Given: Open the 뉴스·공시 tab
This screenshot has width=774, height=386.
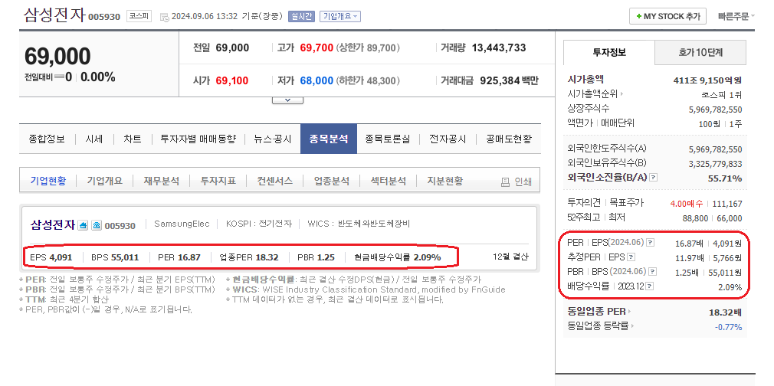Looking at the screenshot, I should [273, 139].
